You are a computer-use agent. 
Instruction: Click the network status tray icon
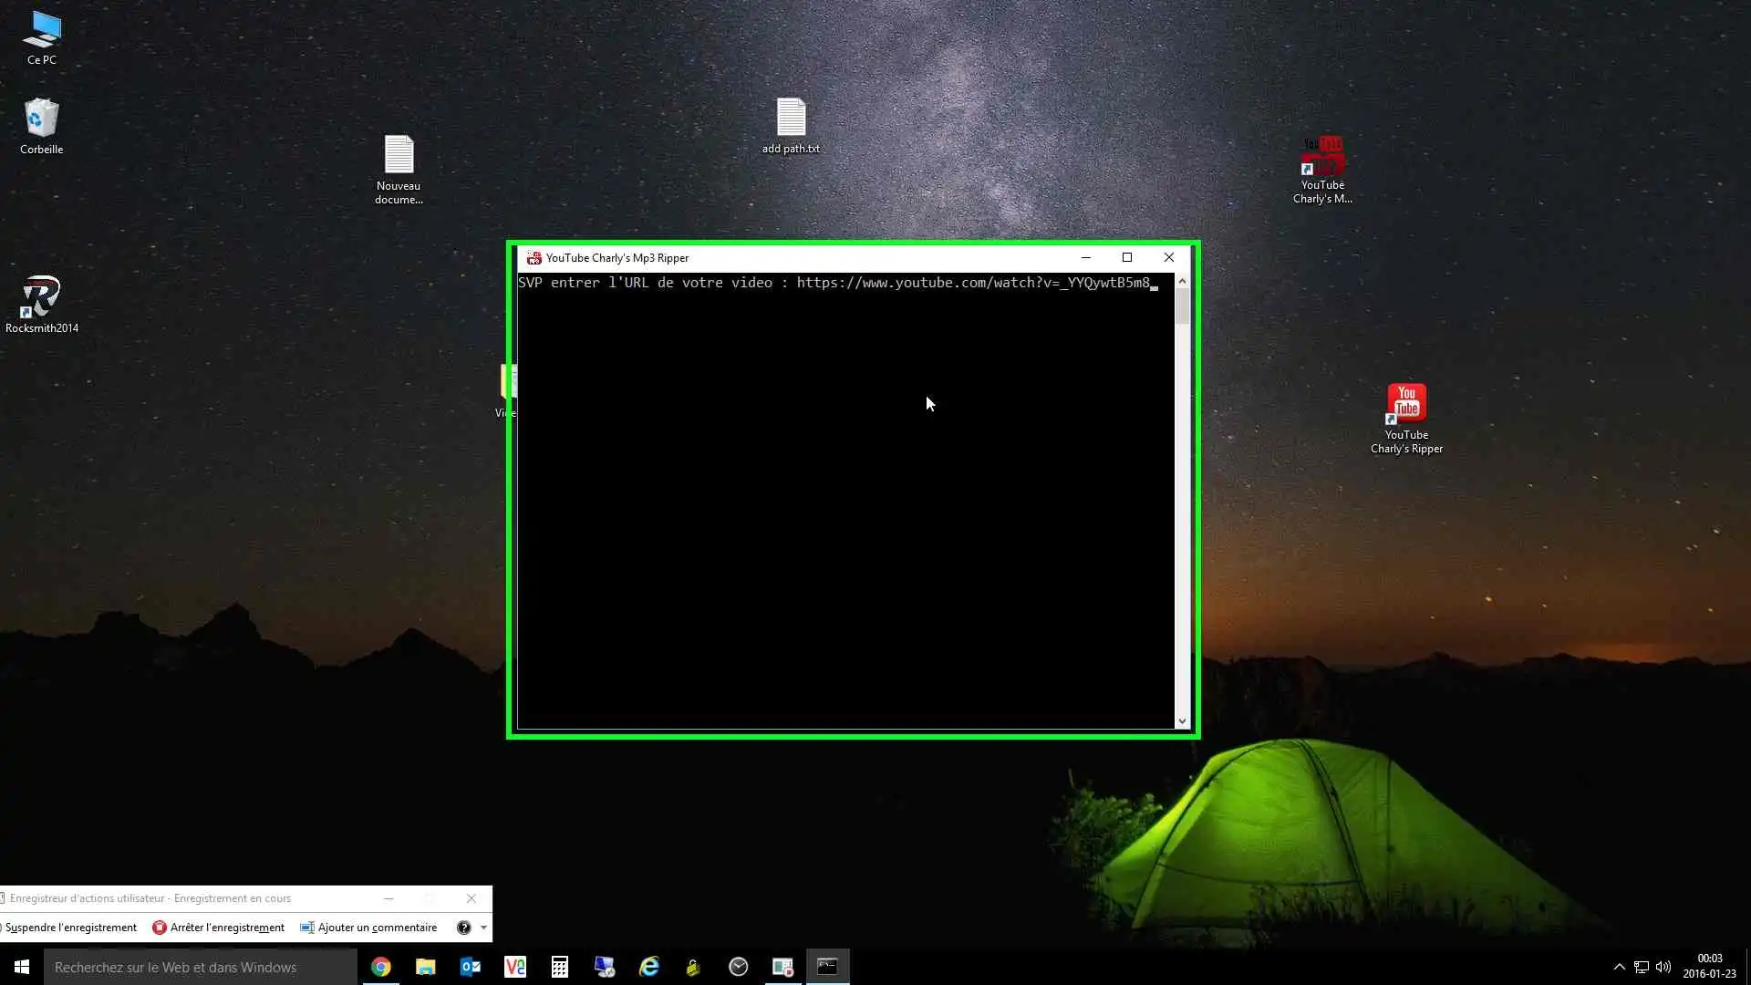pyautogui.click(x=1641, y=967)
